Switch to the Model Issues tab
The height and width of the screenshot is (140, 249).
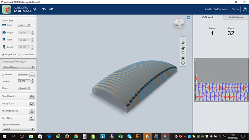click(x=236, y=17)
